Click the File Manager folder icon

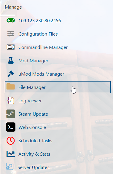(11, 87)
